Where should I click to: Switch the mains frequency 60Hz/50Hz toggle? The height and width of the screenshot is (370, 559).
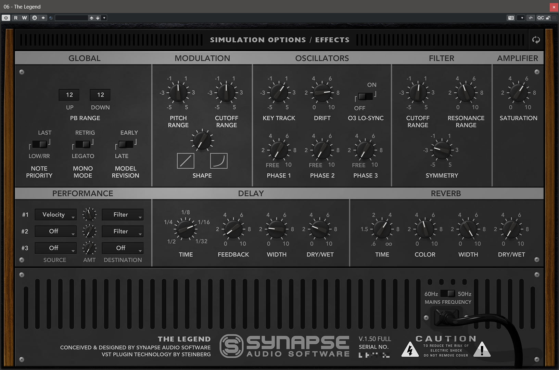(448, 294)
